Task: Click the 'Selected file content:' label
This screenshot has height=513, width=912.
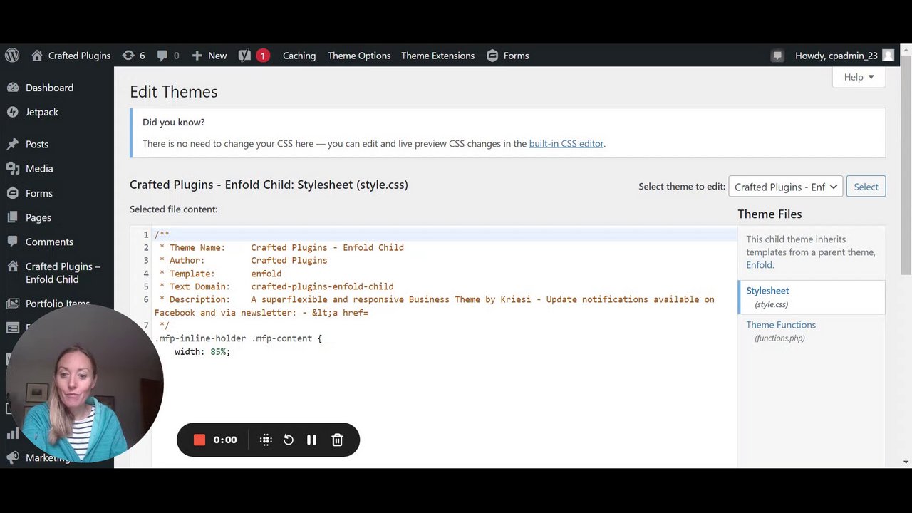Action: [x=174, y=209]
